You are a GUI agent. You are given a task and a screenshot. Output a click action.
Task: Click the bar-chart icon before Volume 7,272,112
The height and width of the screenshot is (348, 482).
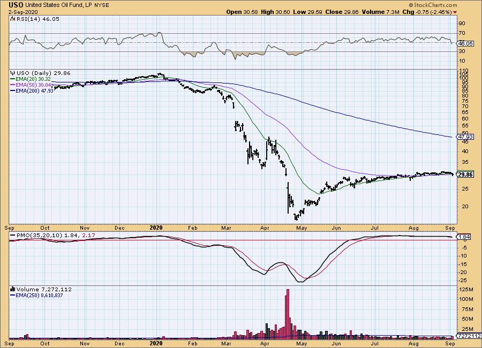coord(13,289)
